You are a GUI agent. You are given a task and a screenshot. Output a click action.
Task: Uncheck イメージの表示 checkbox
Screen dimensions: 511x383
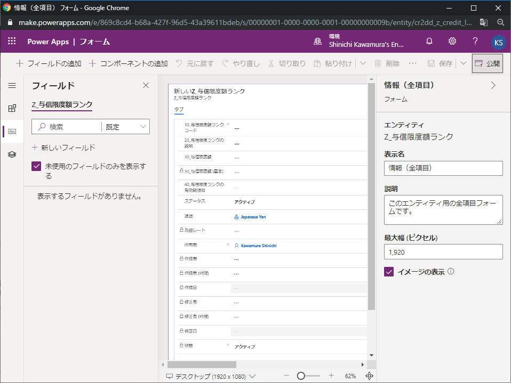tap(389, 272)
